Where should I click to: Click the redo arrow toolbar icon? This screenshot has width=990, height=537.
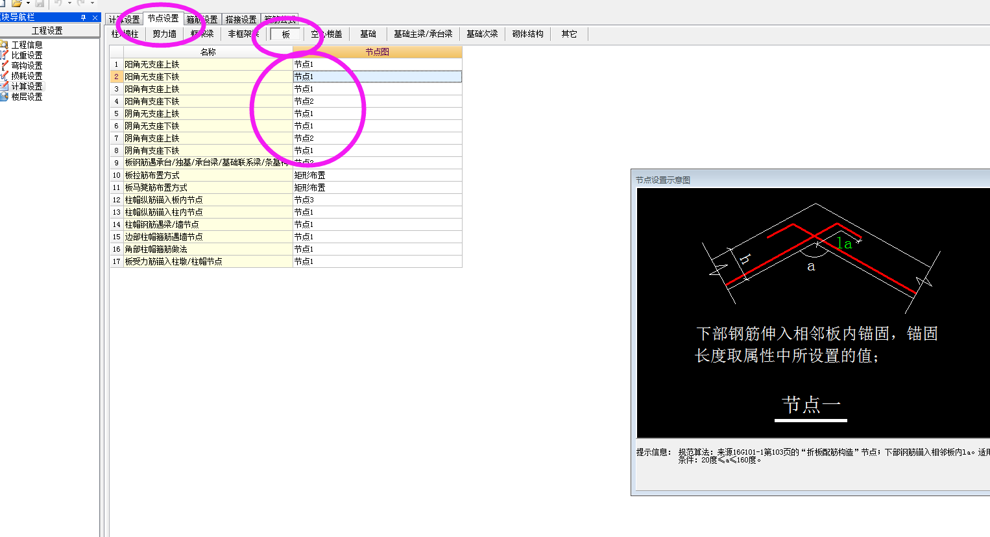[x=81, y=3]
